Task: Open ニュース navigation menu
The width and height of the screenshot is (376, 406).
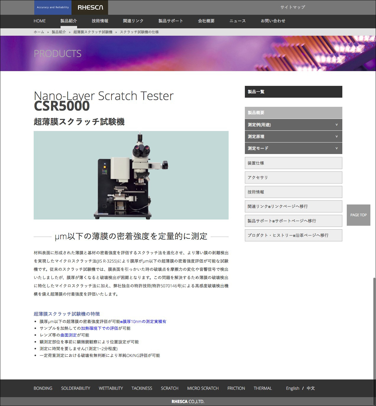Action: [x=237, y=21]
